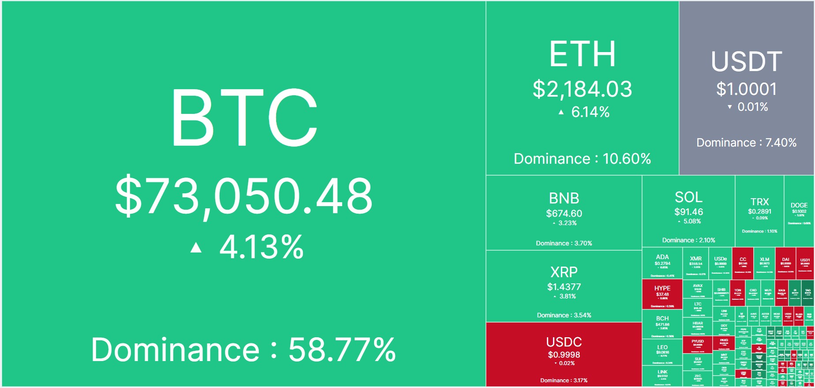Click the red USDC tile
The height and width of the screenshot is (388, 815).
click(564, 354)
